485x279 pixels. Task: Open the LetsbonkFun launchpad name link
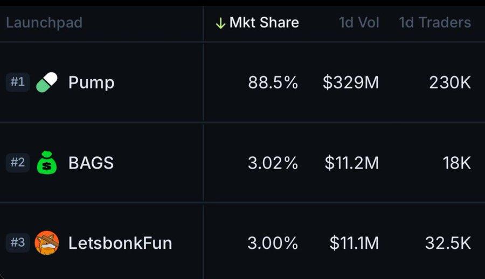coord(120,243)
